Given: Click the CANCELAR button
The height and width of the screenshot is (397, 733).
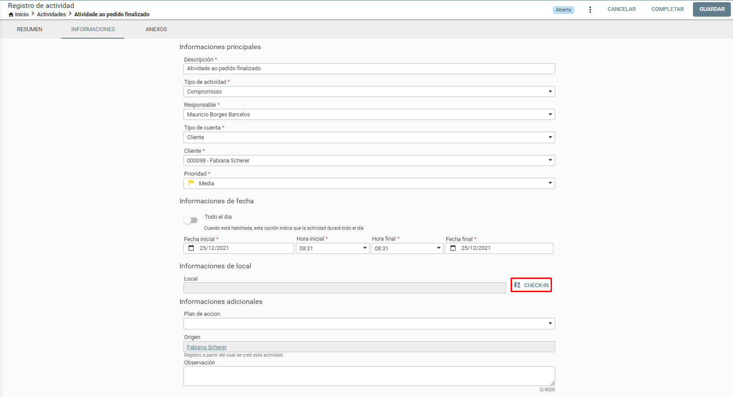Looking at the screenshot, I should click(x=621, y=9).
